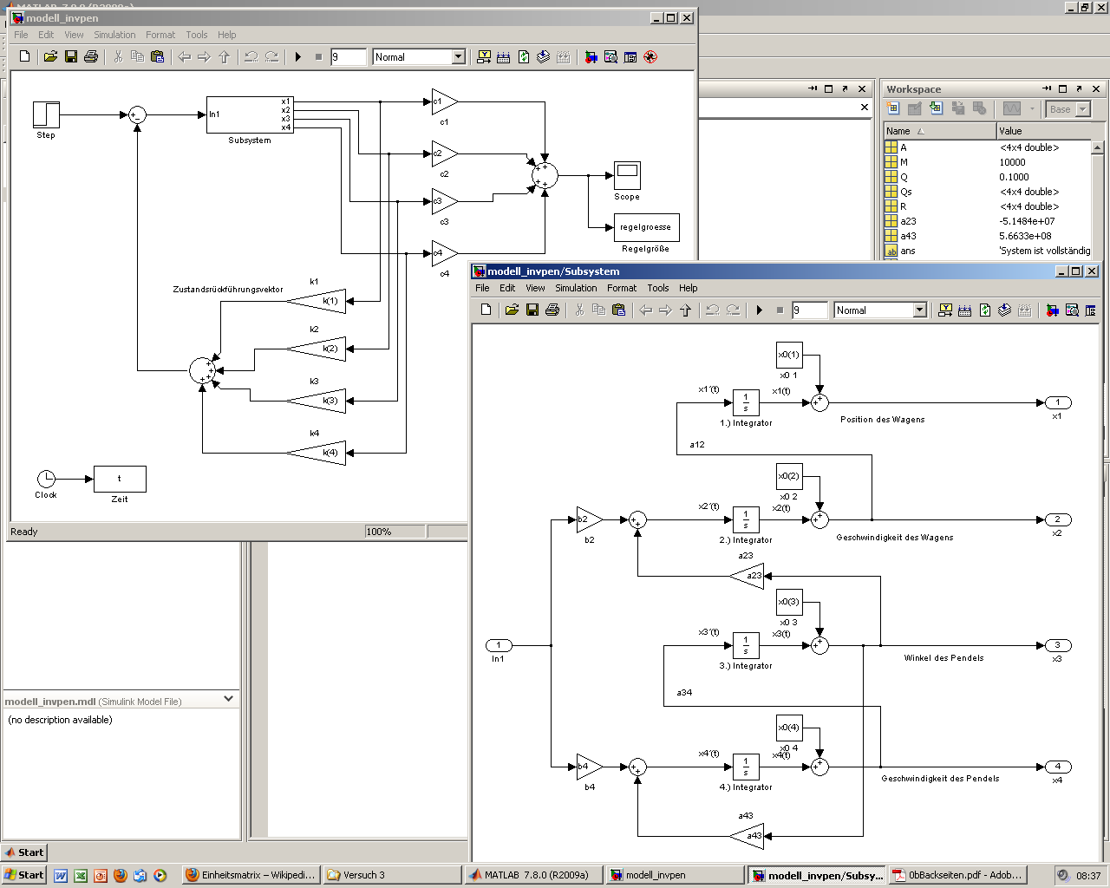Open Library Browser icon in modell_invpen toolbar
The width and height of the screenshot is (1110, 888).
click(591, 56)
